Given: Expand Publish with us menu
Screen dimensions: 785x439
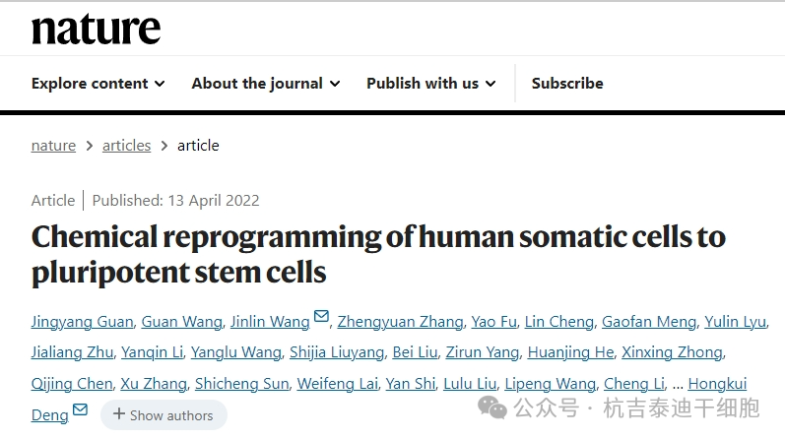Looking at the screenshot, I should pyautogui.click(x=430, y=84).
